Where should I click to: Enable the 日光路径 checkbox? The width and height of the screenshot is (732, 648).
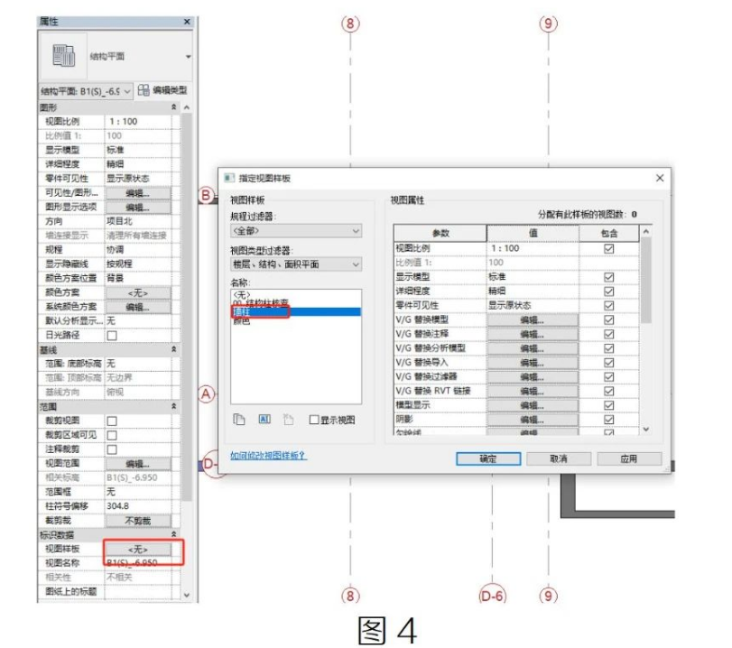pyautogui.click(x=112, y=335)
